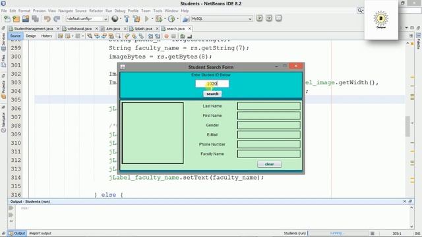Switch to Design view
The width and height of the screenshot is (422, 237).
point(31,36)
